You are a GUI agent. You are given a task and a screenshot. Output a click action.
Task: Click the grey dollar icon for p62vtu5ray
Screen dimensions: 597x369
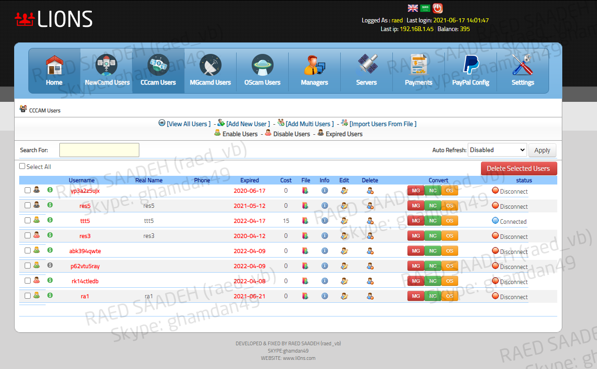point(50,265)
